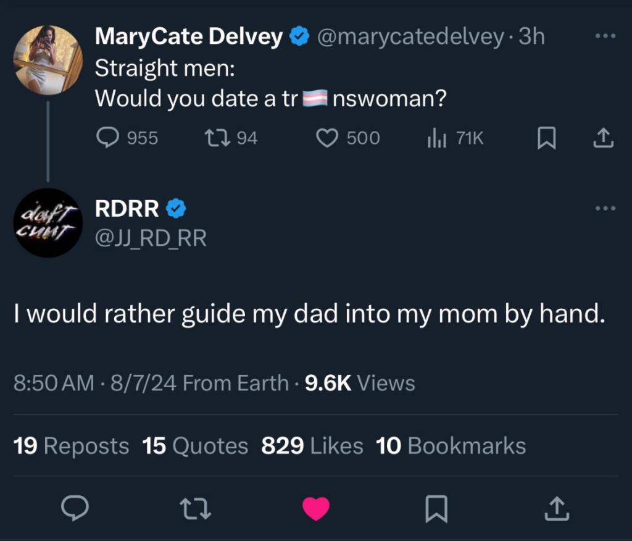632x541 pixels.
Task: View the 15 Quotes list
Action: 195,445
